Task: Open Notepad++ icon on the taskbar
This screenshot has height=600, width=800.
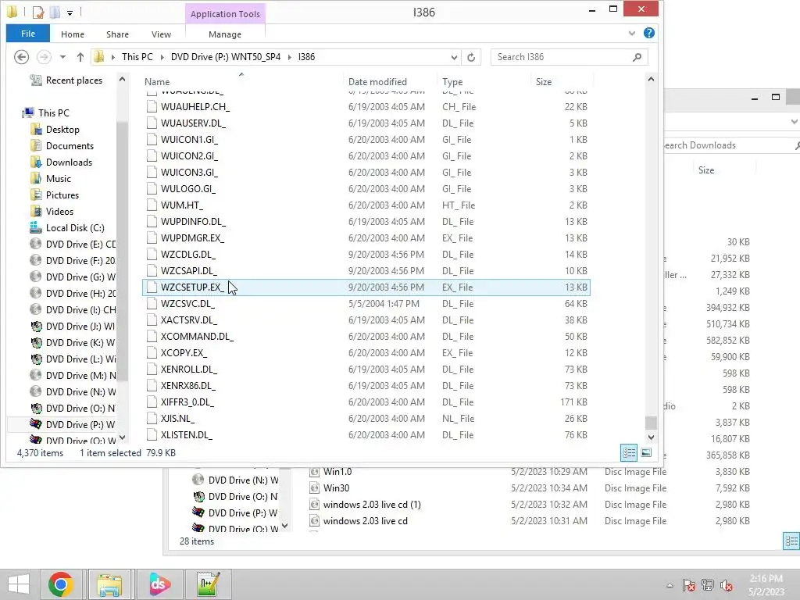Action: [x=208, y=584]
